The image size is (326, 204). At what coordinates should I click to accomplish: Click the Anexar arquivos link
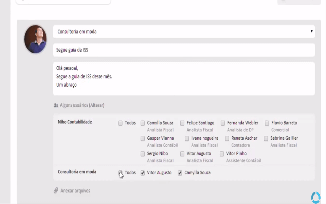[75, 191]
